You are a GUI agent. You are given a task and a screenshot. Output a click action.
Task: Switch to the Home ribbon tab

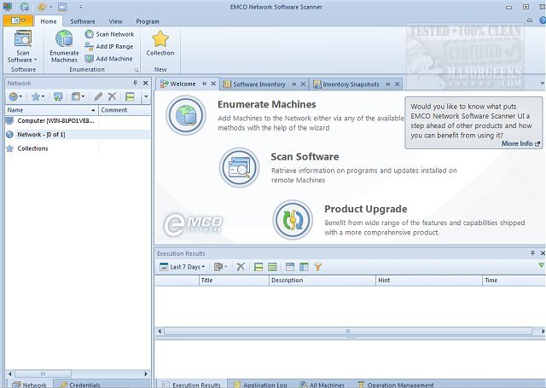[x=49, y=21]
